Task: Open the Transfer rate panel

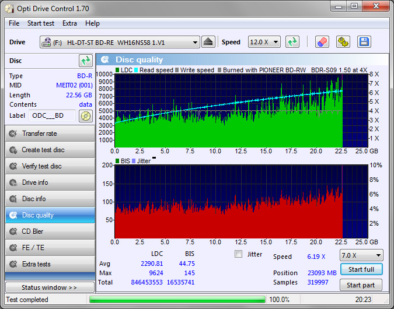Action: pos(50,134)
